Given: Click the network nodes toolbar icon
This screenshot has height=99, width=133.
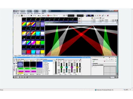Looking at the screenshot, I should 103,16.
